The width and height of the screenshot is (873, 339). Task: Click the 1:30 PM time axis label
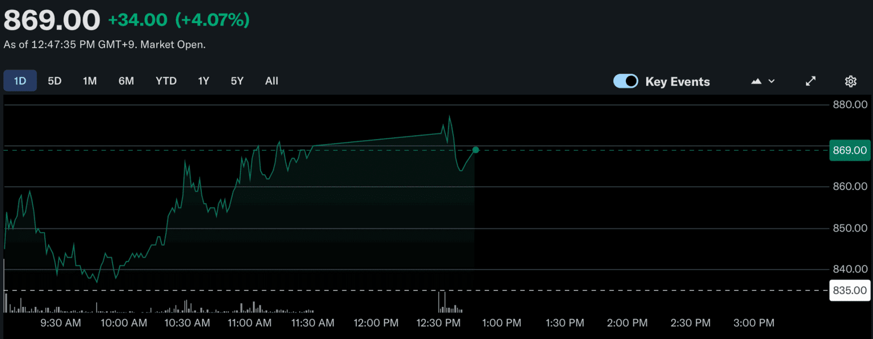(x=564, y=323)
